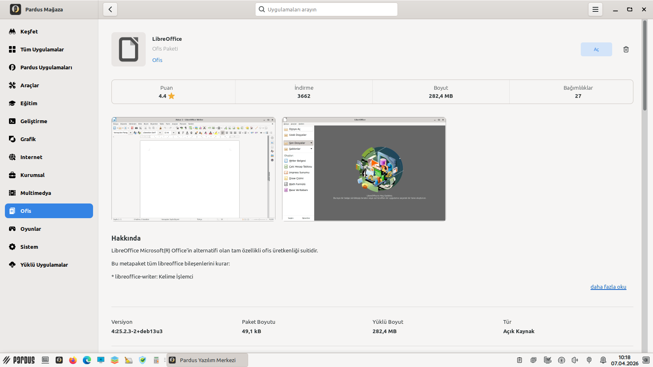Click the Ofis category link

click(157, 60)
